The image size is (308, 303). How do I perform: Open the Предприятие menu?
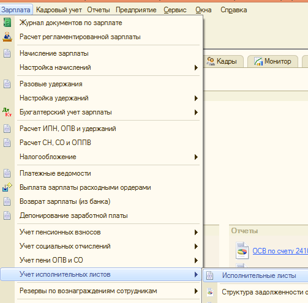click(136, 10)
